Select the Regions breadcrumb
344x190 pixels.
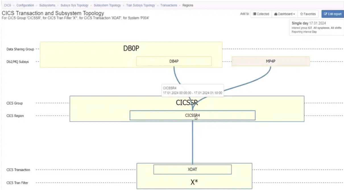[x=188, y=5]
